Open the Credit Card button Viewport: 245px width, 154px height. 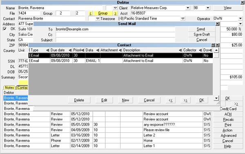pos(228,109)
